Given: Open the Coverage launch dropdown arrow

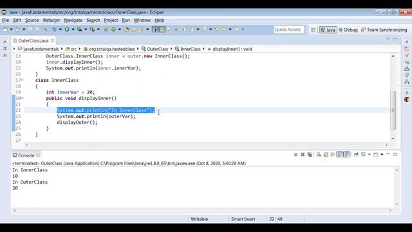Looking at the screenshot, I should pos(86,30).
